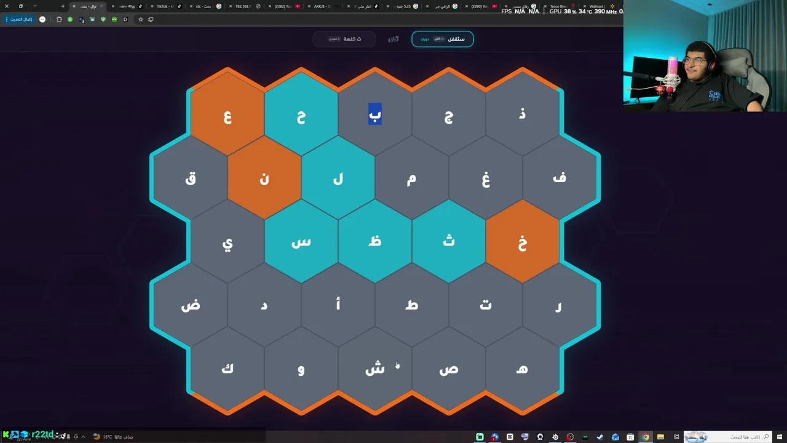Open the weather widget showing 15°C
The height and width of the screenshot is (443, 787).
point(113,436)
